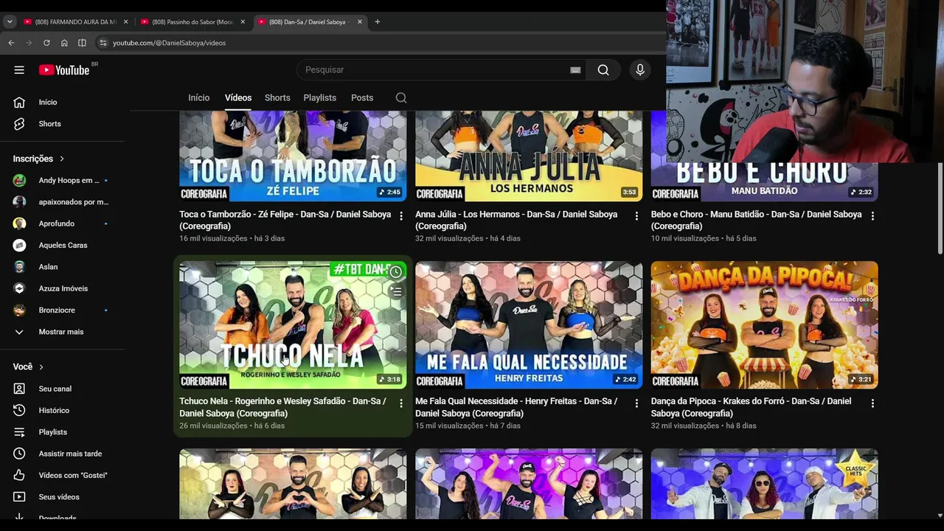Viewport: 944px width, 531px height.
Task: Search within the channel using magnifier icon
Action: pyautogui.click(x=400, y=98)
